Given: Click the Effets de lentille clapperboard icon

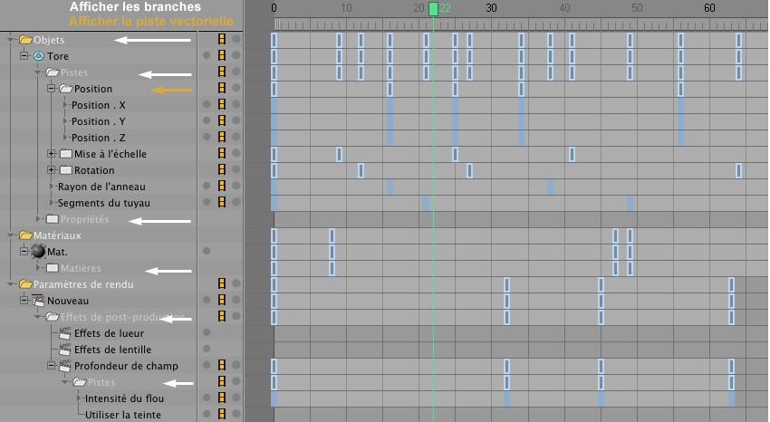Looking at the screenshot, I should coord(65,350).
